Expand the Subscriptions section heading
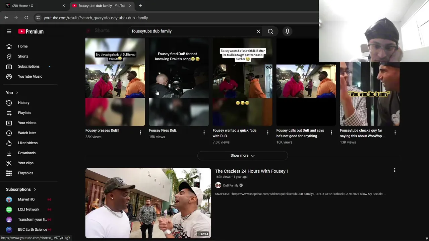Image resolution: width=429 pixels, height=241 pixels. [x=21, y=189]
